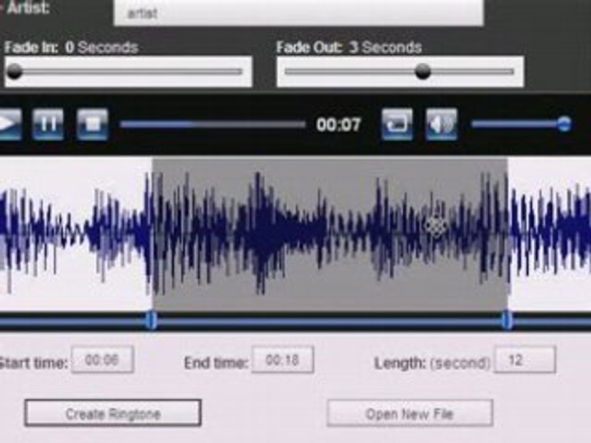Image resolution: width=591 pixels, height=443 pixels.
Task: Click the Fade Out track bar
Action: click(x=400, y=71)
